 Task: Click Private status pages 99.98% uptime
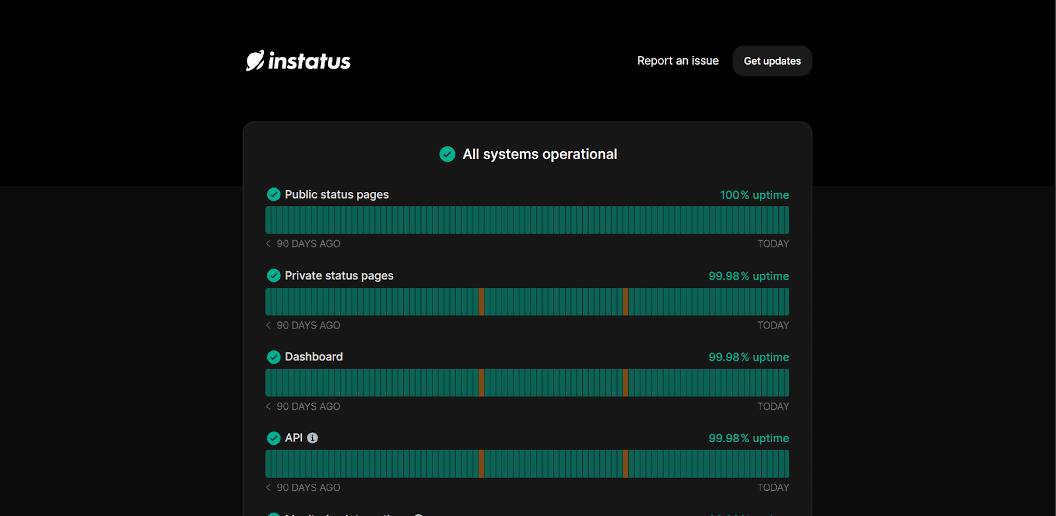(748, 276)
